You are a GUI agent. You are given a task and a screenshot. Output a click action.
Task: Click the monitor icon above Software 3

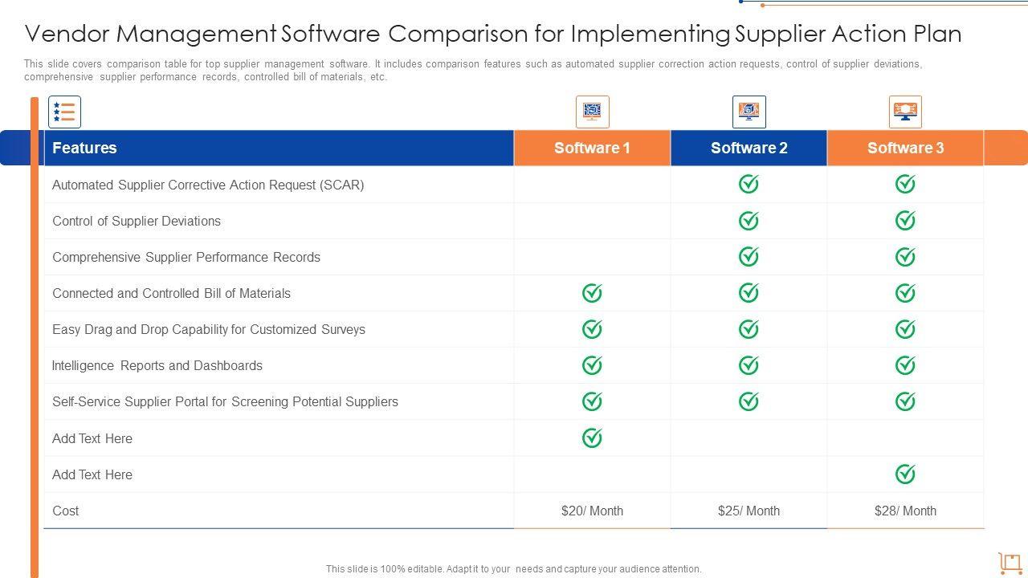(x=905, y=112)
